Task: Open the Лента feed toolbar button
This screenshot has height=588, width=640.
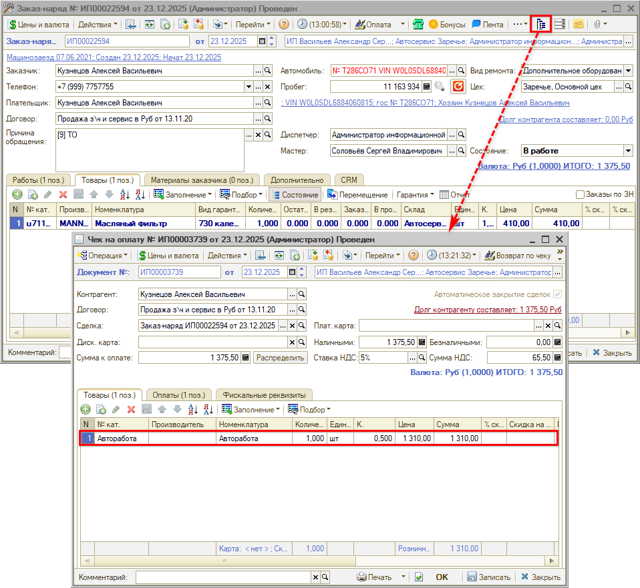Action: pyautogui.click(x=487, y=24)
